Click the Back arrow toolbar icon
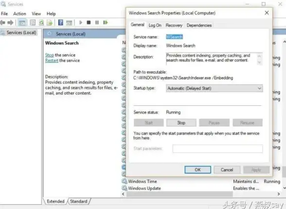286x209 pixels. [2, 22]
